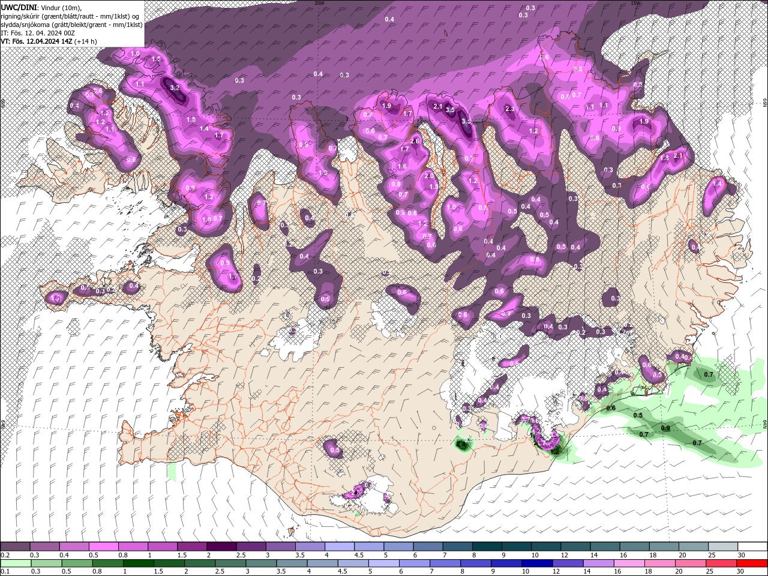Click the 'rigning/skúrir (grænt/blátt/rautt - mm/1klst)' line
The height and width of the screenshot is (576, 768).
[x=71, y=16]
